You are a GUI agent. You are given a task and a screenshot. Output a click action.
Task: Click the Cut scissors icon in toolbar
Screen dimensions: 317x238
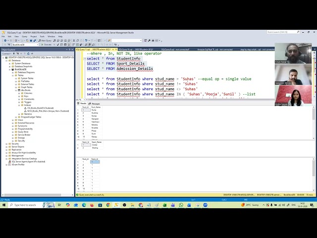[74, 41]
